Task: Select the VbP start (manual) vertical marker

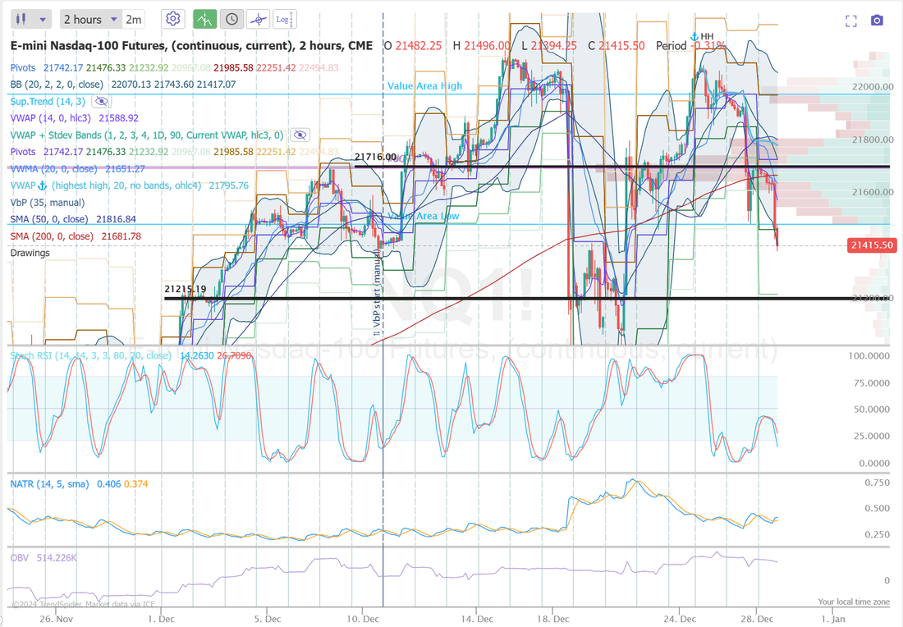Action: tap(377, 294)
